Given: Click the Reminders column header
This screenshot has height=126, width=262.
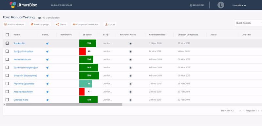Looking at the screenshot, I should pos(66,35).
